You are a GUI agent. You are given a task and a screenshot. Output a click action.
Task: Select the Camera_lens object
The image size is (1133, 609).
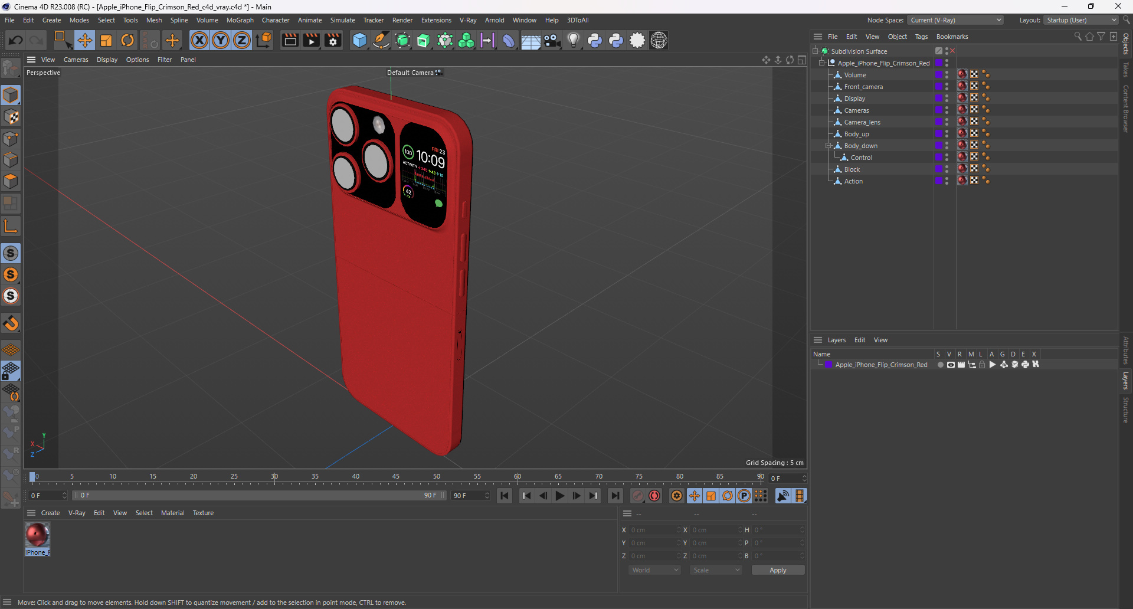tap(862, 122)
